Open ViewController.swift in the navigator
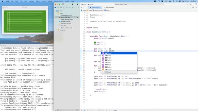 (67, 19)
